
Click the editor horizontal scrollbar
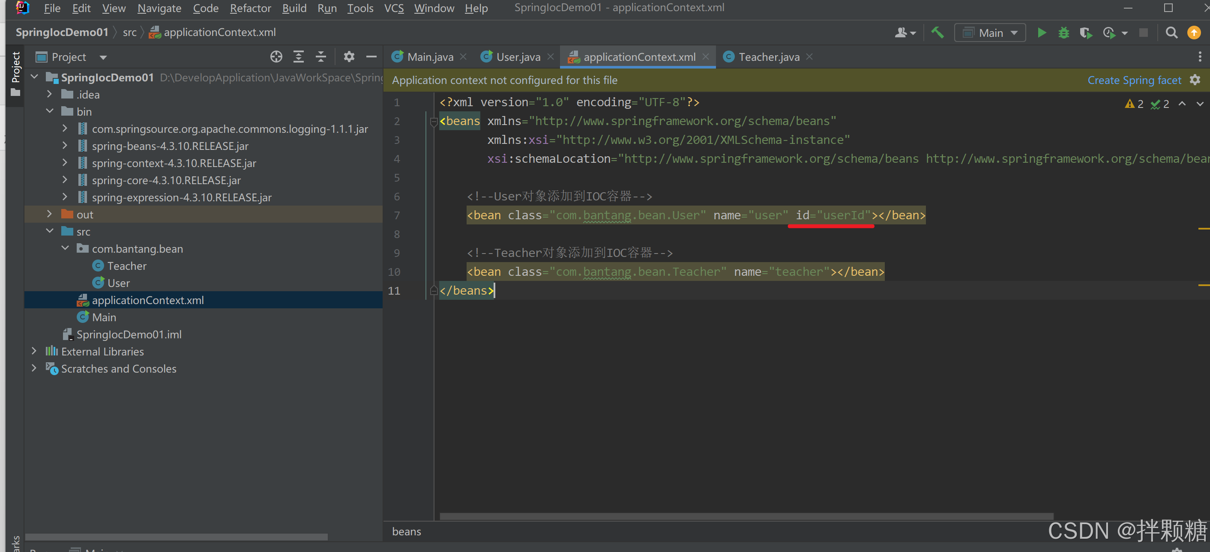click(746, 516)
